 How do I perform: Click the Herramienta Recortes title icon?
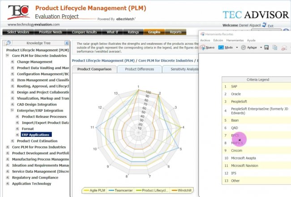point(202,34)
